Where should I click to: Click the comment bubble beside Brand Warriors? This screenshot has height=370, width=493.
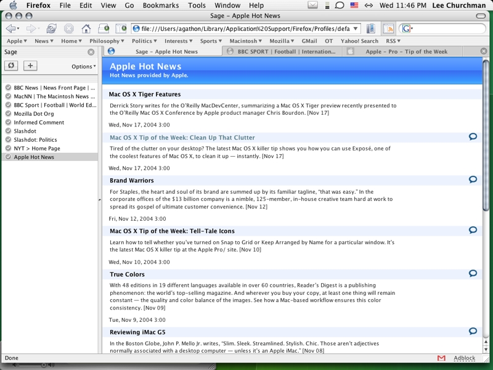coord(473,179)
